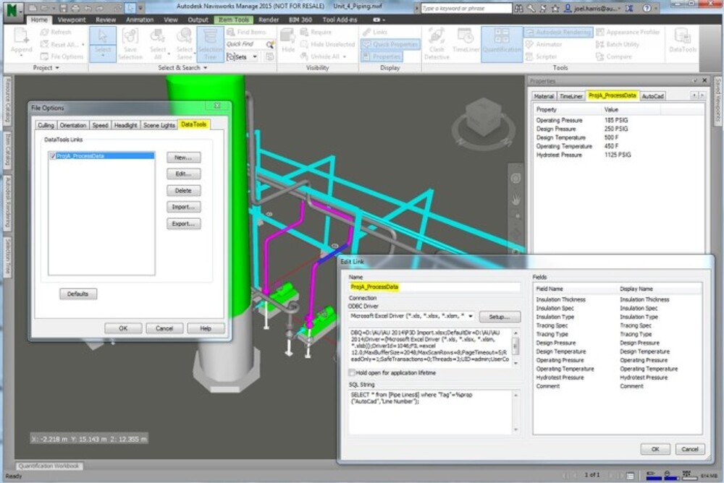This screenshot has width=724, height=483.
Task: Click the Name field in Edit Link
Action: (434, 287)
